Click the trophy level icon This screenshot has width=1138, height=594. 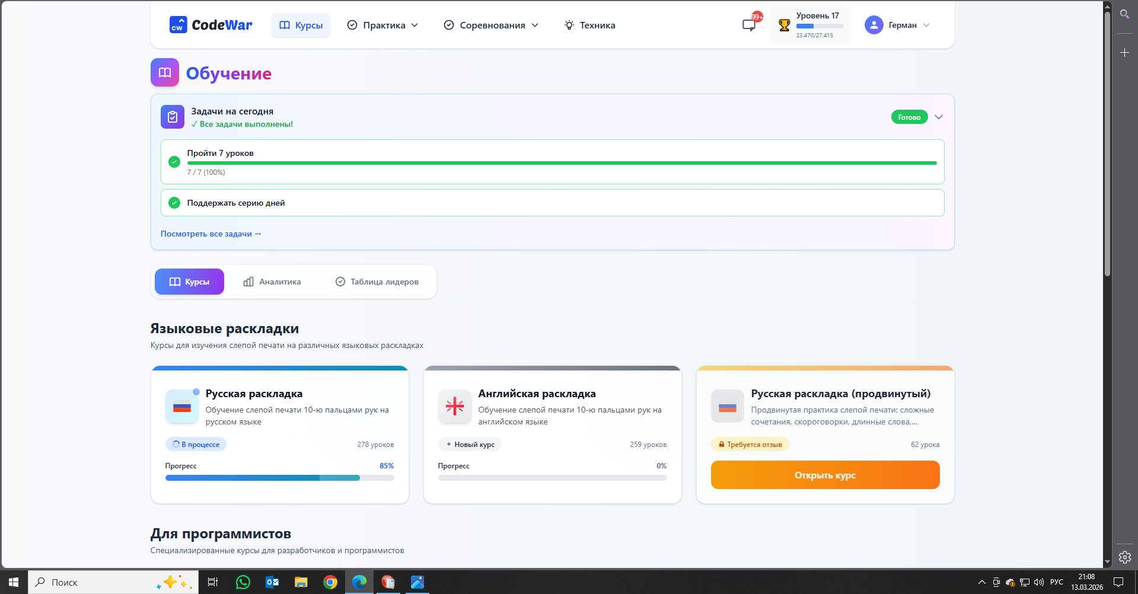[784, 25]
